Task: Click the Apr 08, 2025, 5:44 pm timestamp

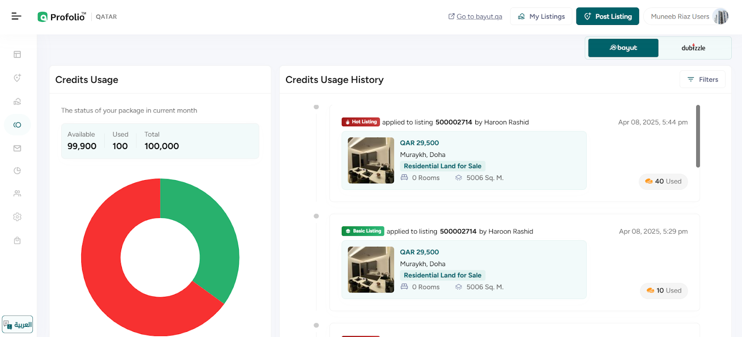Action: tap(653, 122)
